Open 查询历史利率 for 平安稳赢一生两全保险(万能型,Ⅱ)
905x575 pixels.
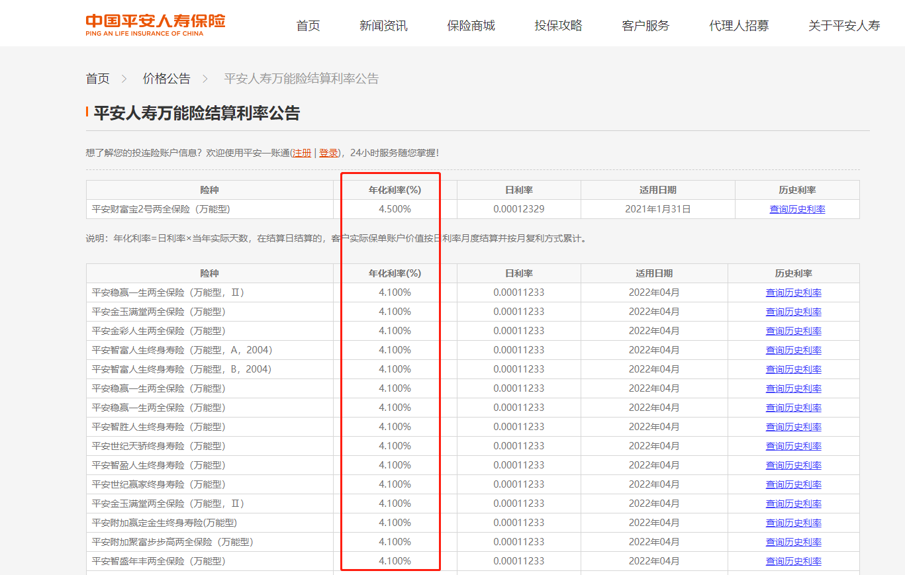click(794, 292)
